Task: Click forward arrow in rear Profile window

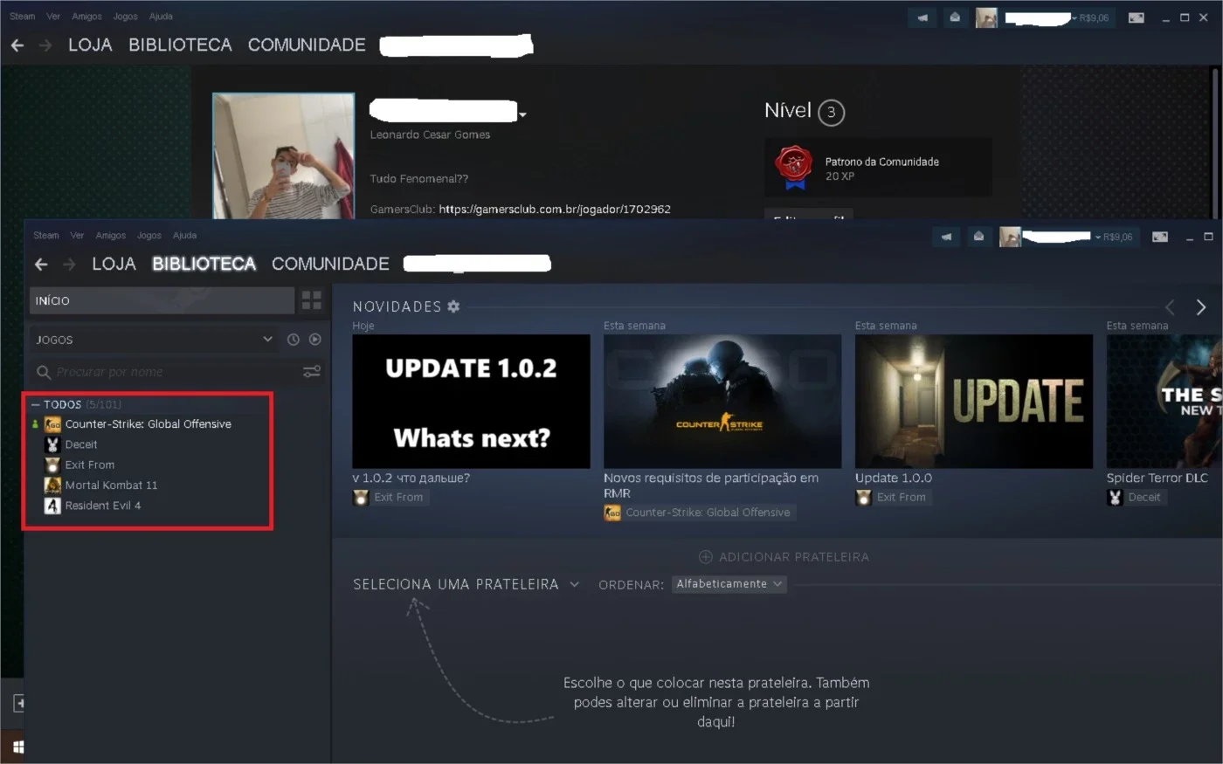Action: (x=46, y=45)
